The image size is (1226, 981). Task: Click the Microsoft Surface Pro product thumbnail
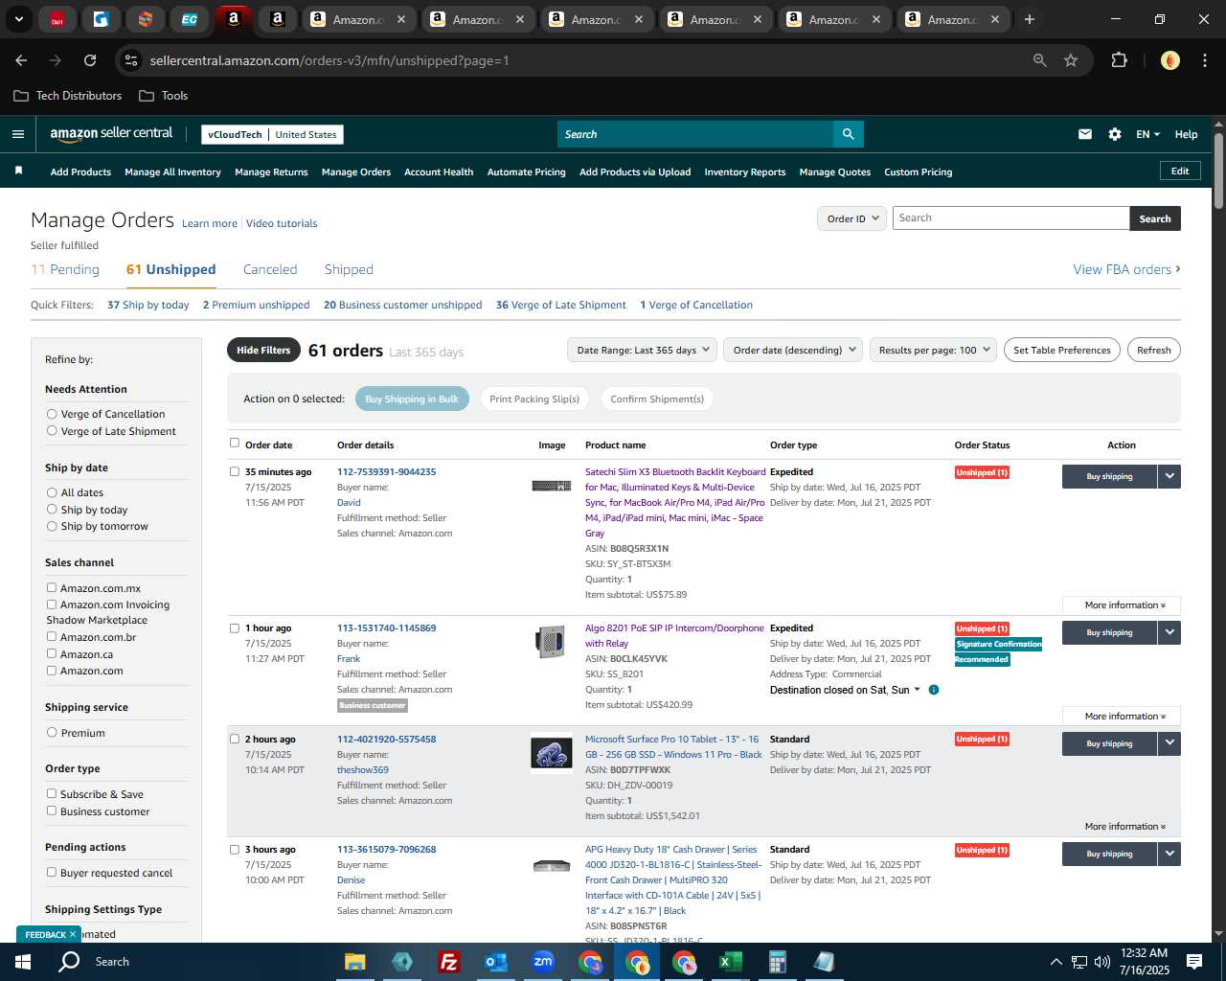552,753
